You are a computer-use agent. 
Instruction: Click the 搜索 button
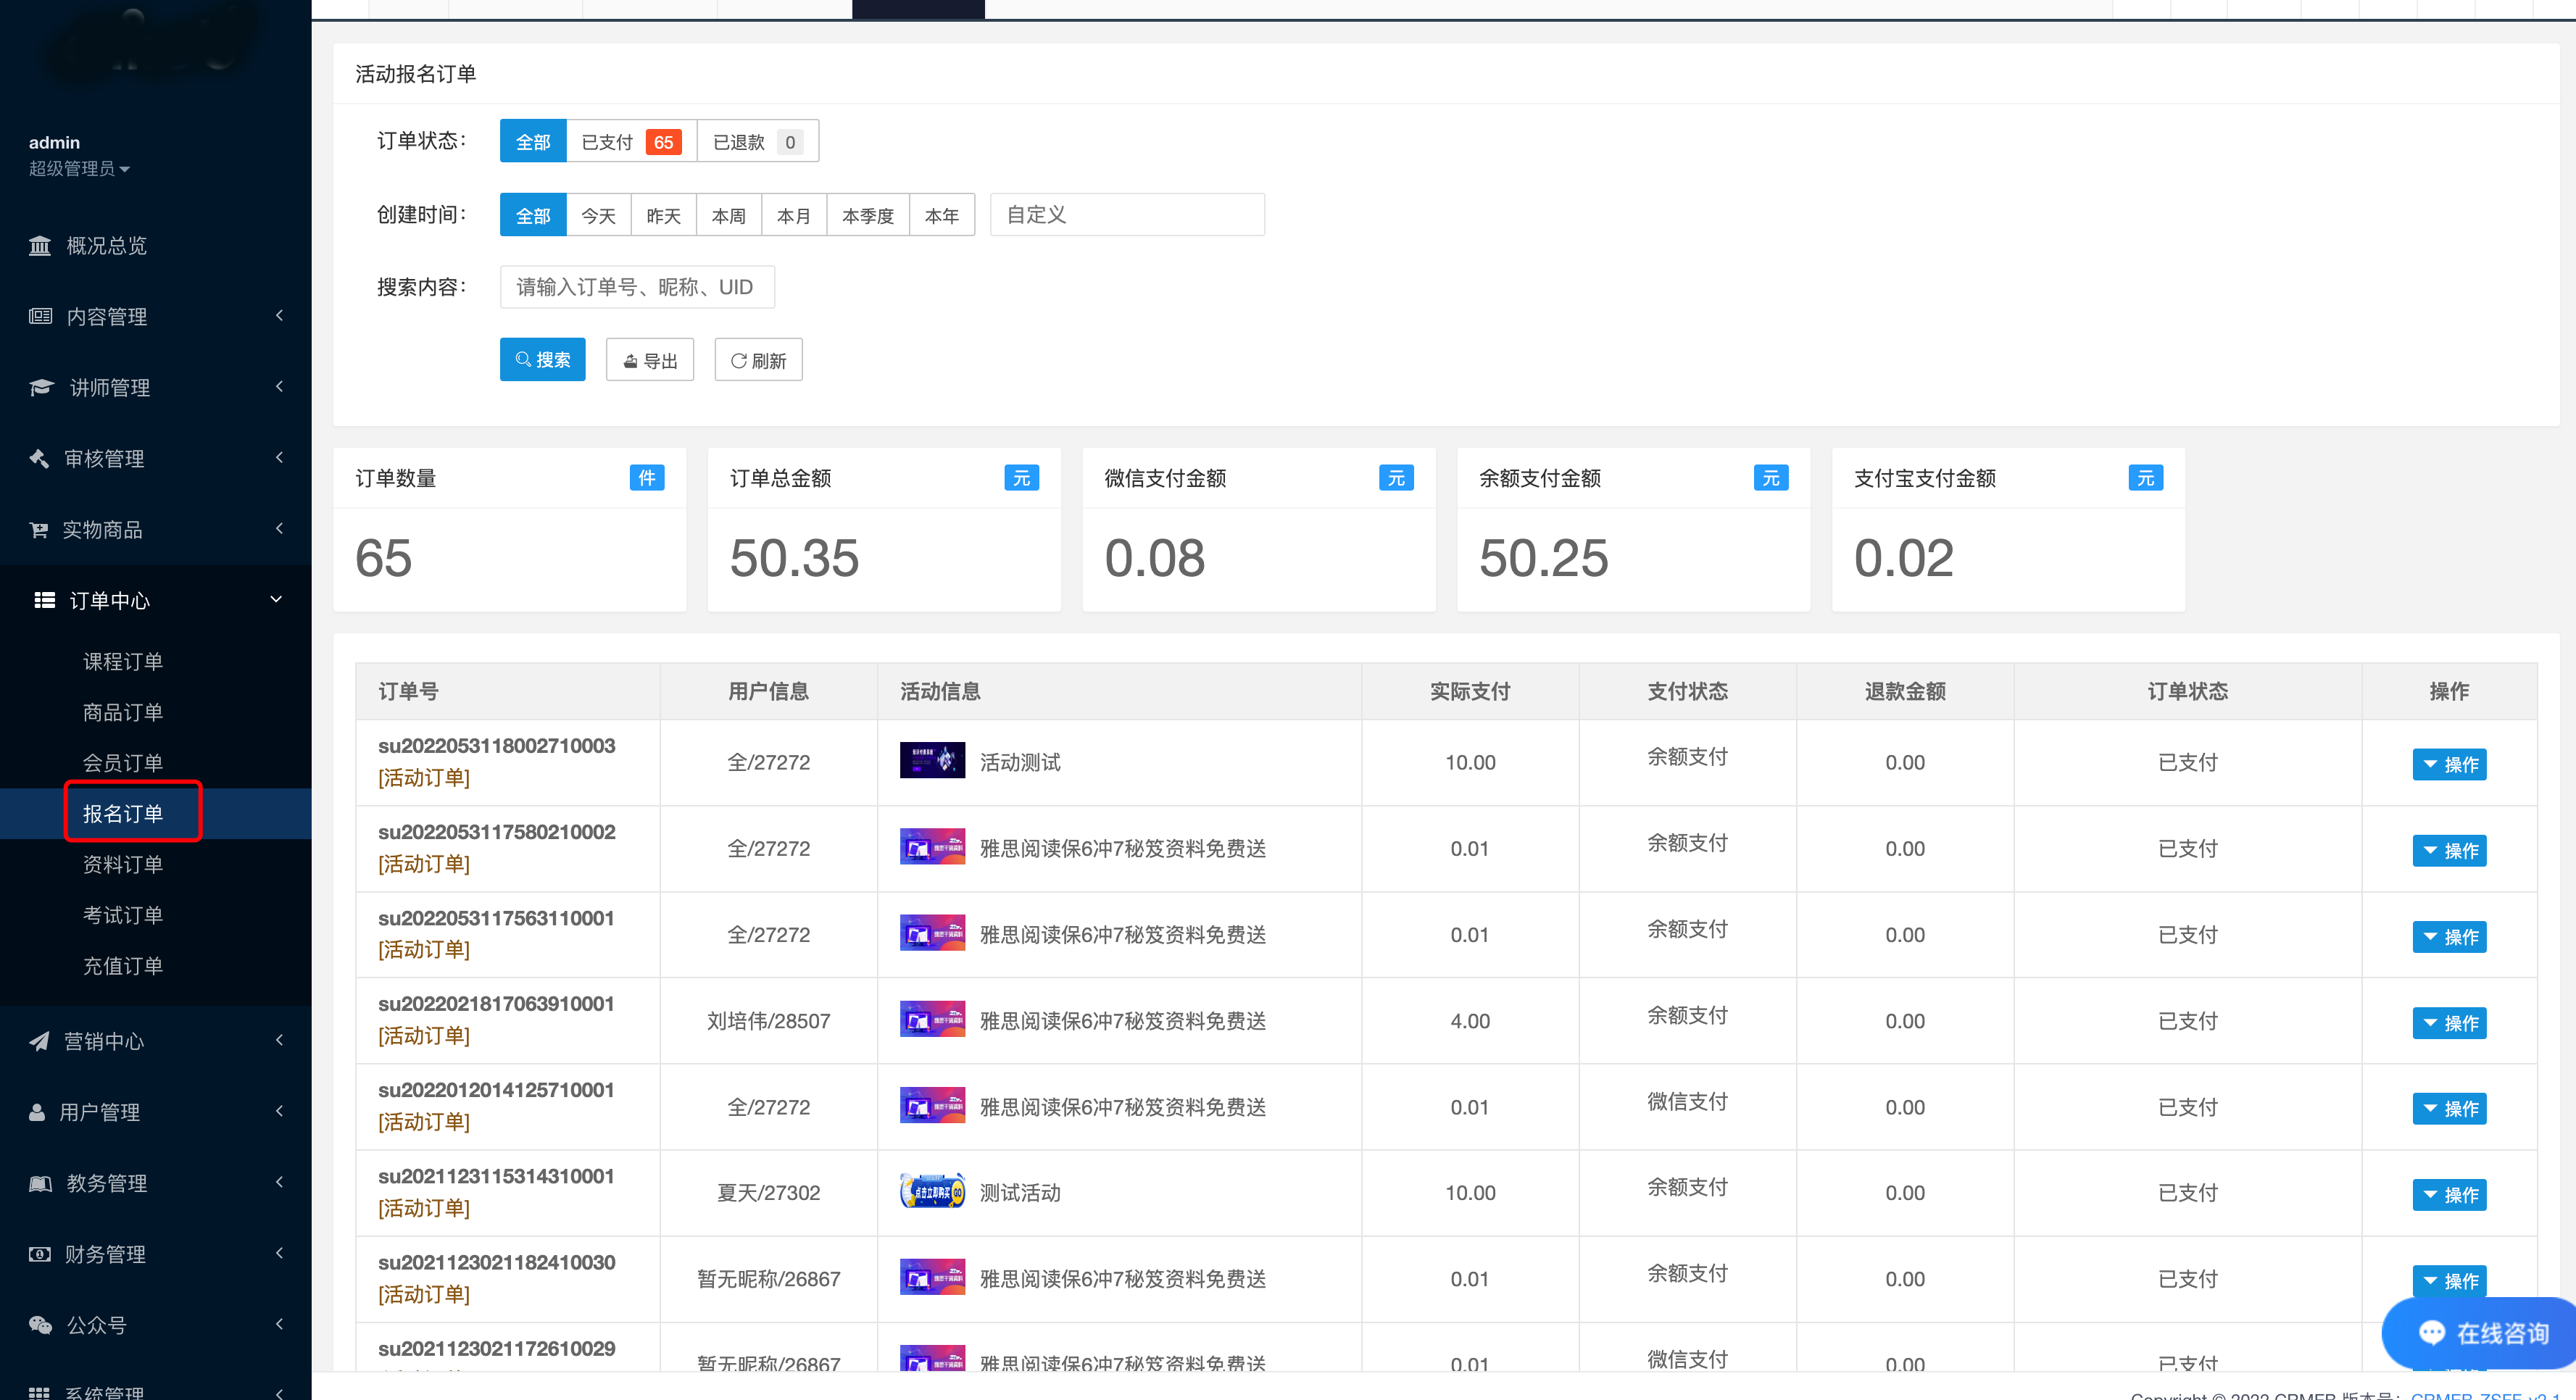543,360
